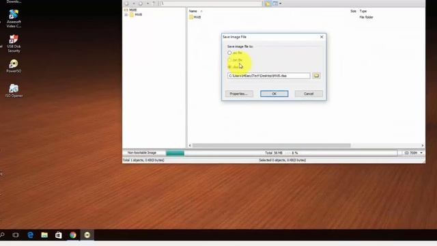Open the back history dropdown arrow
437x246 pixels.
[134, 3]
